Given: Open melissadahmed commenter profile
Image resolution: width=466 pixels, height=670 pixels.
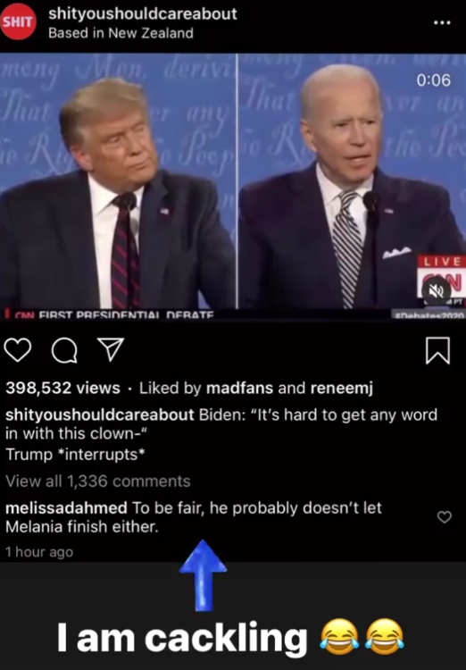Looking at the screenshot, I should (x=66, y=508).
